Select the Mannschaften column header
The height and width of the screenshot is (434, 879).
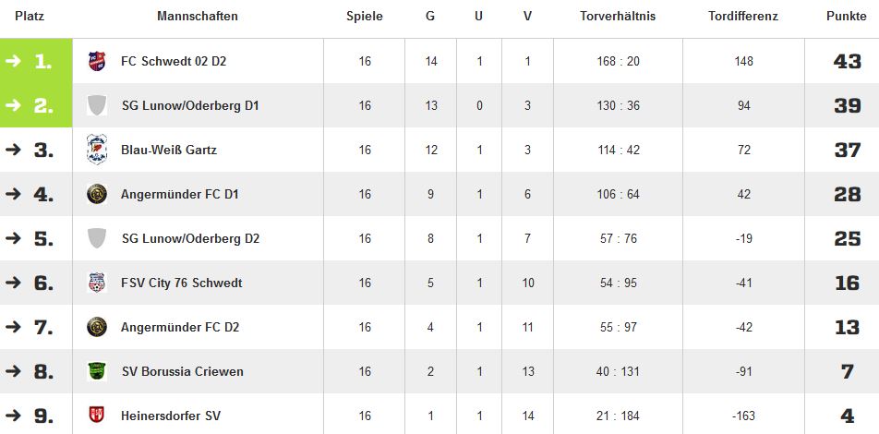coord(198,17)
